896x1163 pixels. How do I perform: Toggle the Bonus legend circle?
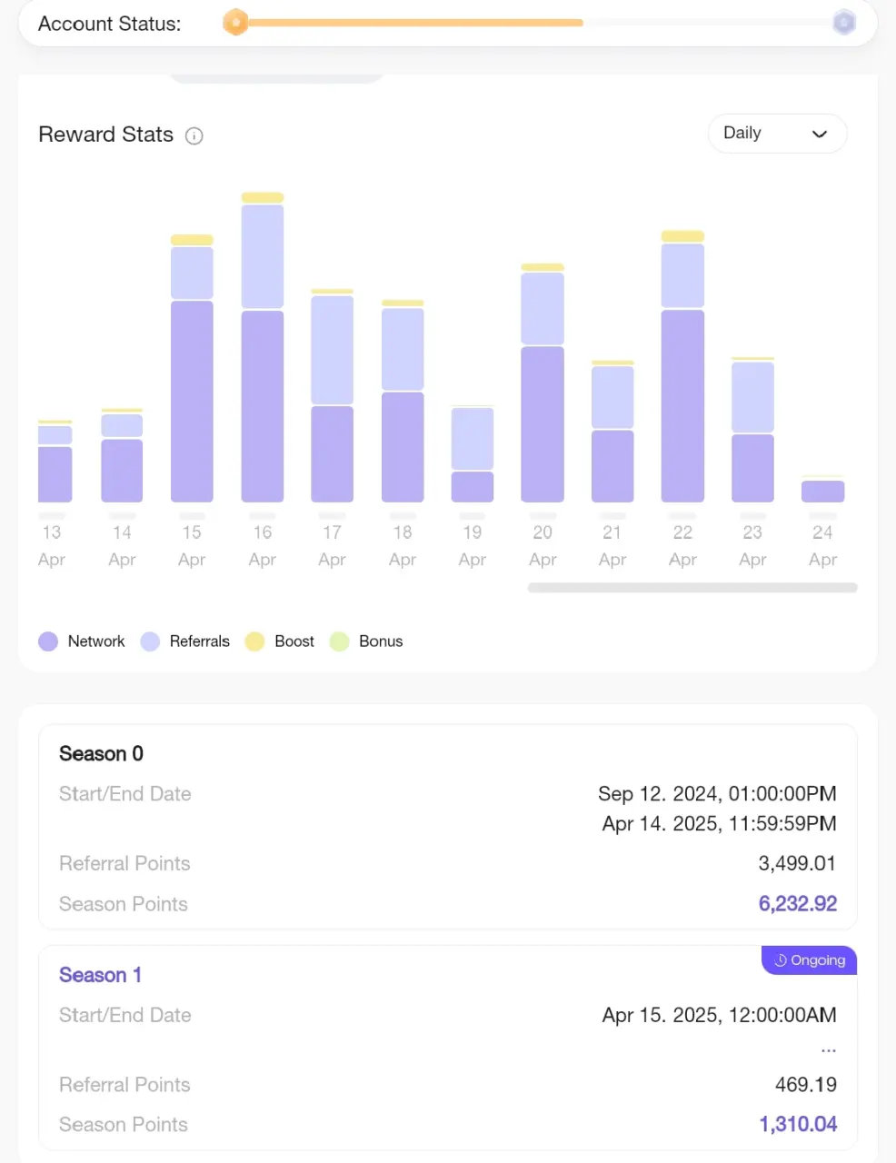click(339, 641)
